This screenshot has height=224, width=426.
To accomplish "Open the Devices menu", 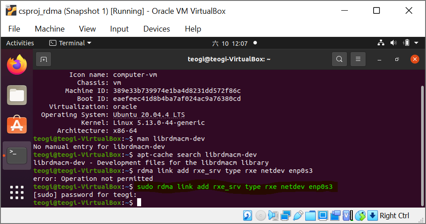I will [x=157, y=29].
